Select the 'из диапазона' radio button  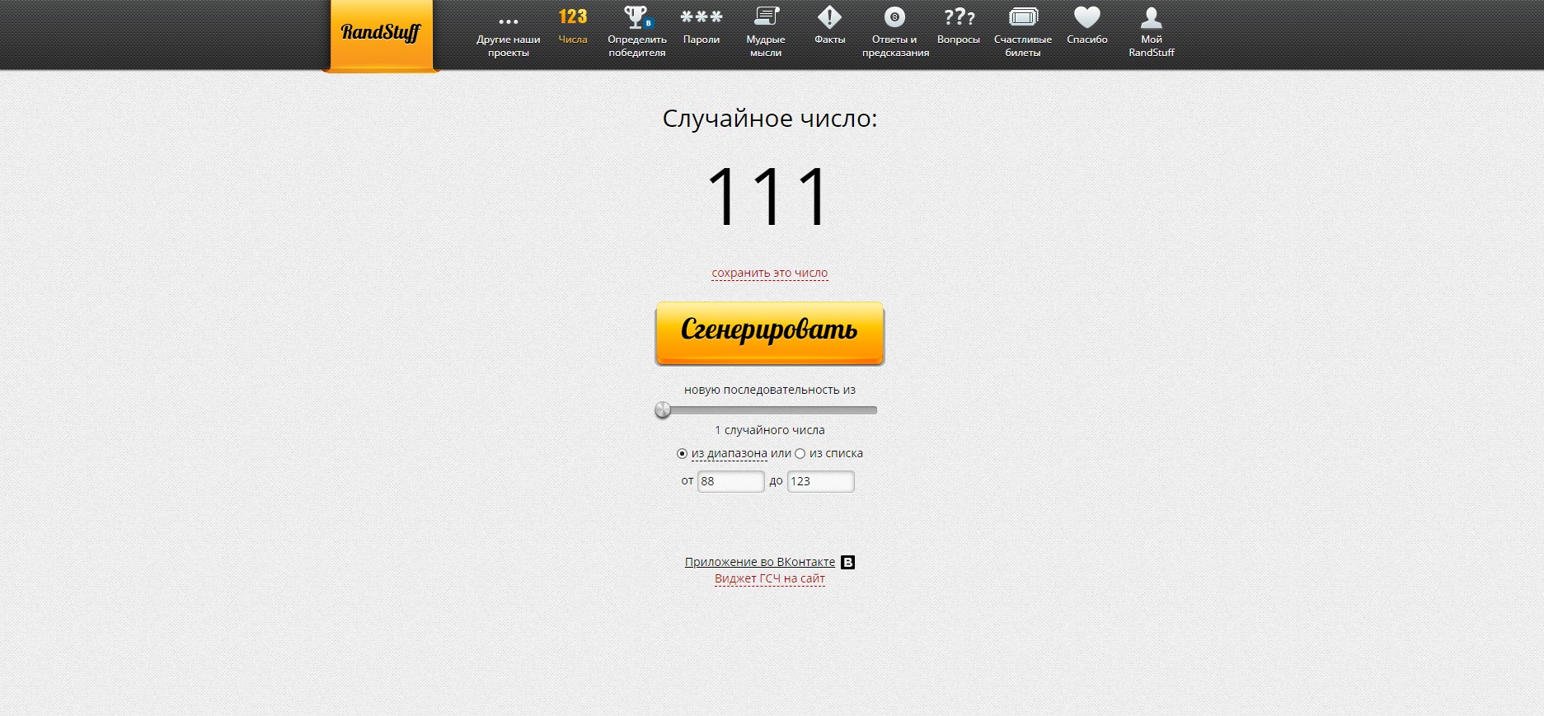tap(682, 454)
